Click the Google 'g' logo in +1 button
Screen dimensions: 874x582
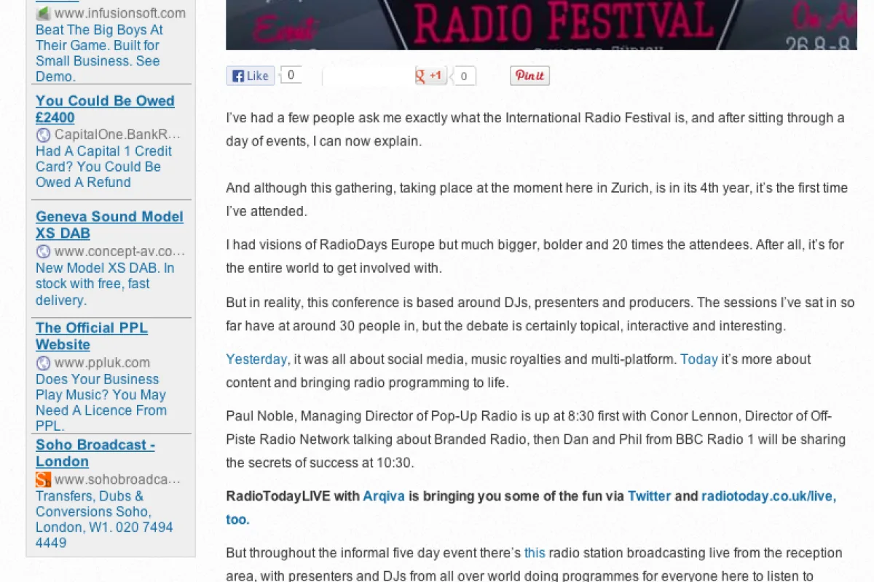(x=420, y=76)
